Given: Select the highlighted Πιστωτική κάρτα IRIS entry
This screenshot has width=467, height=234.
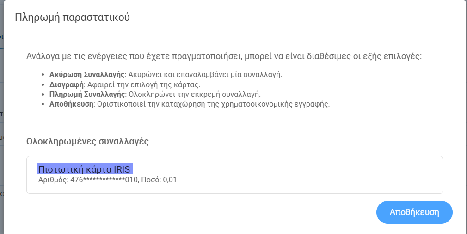Looking at the screenshot, I should tap(85, 169).
